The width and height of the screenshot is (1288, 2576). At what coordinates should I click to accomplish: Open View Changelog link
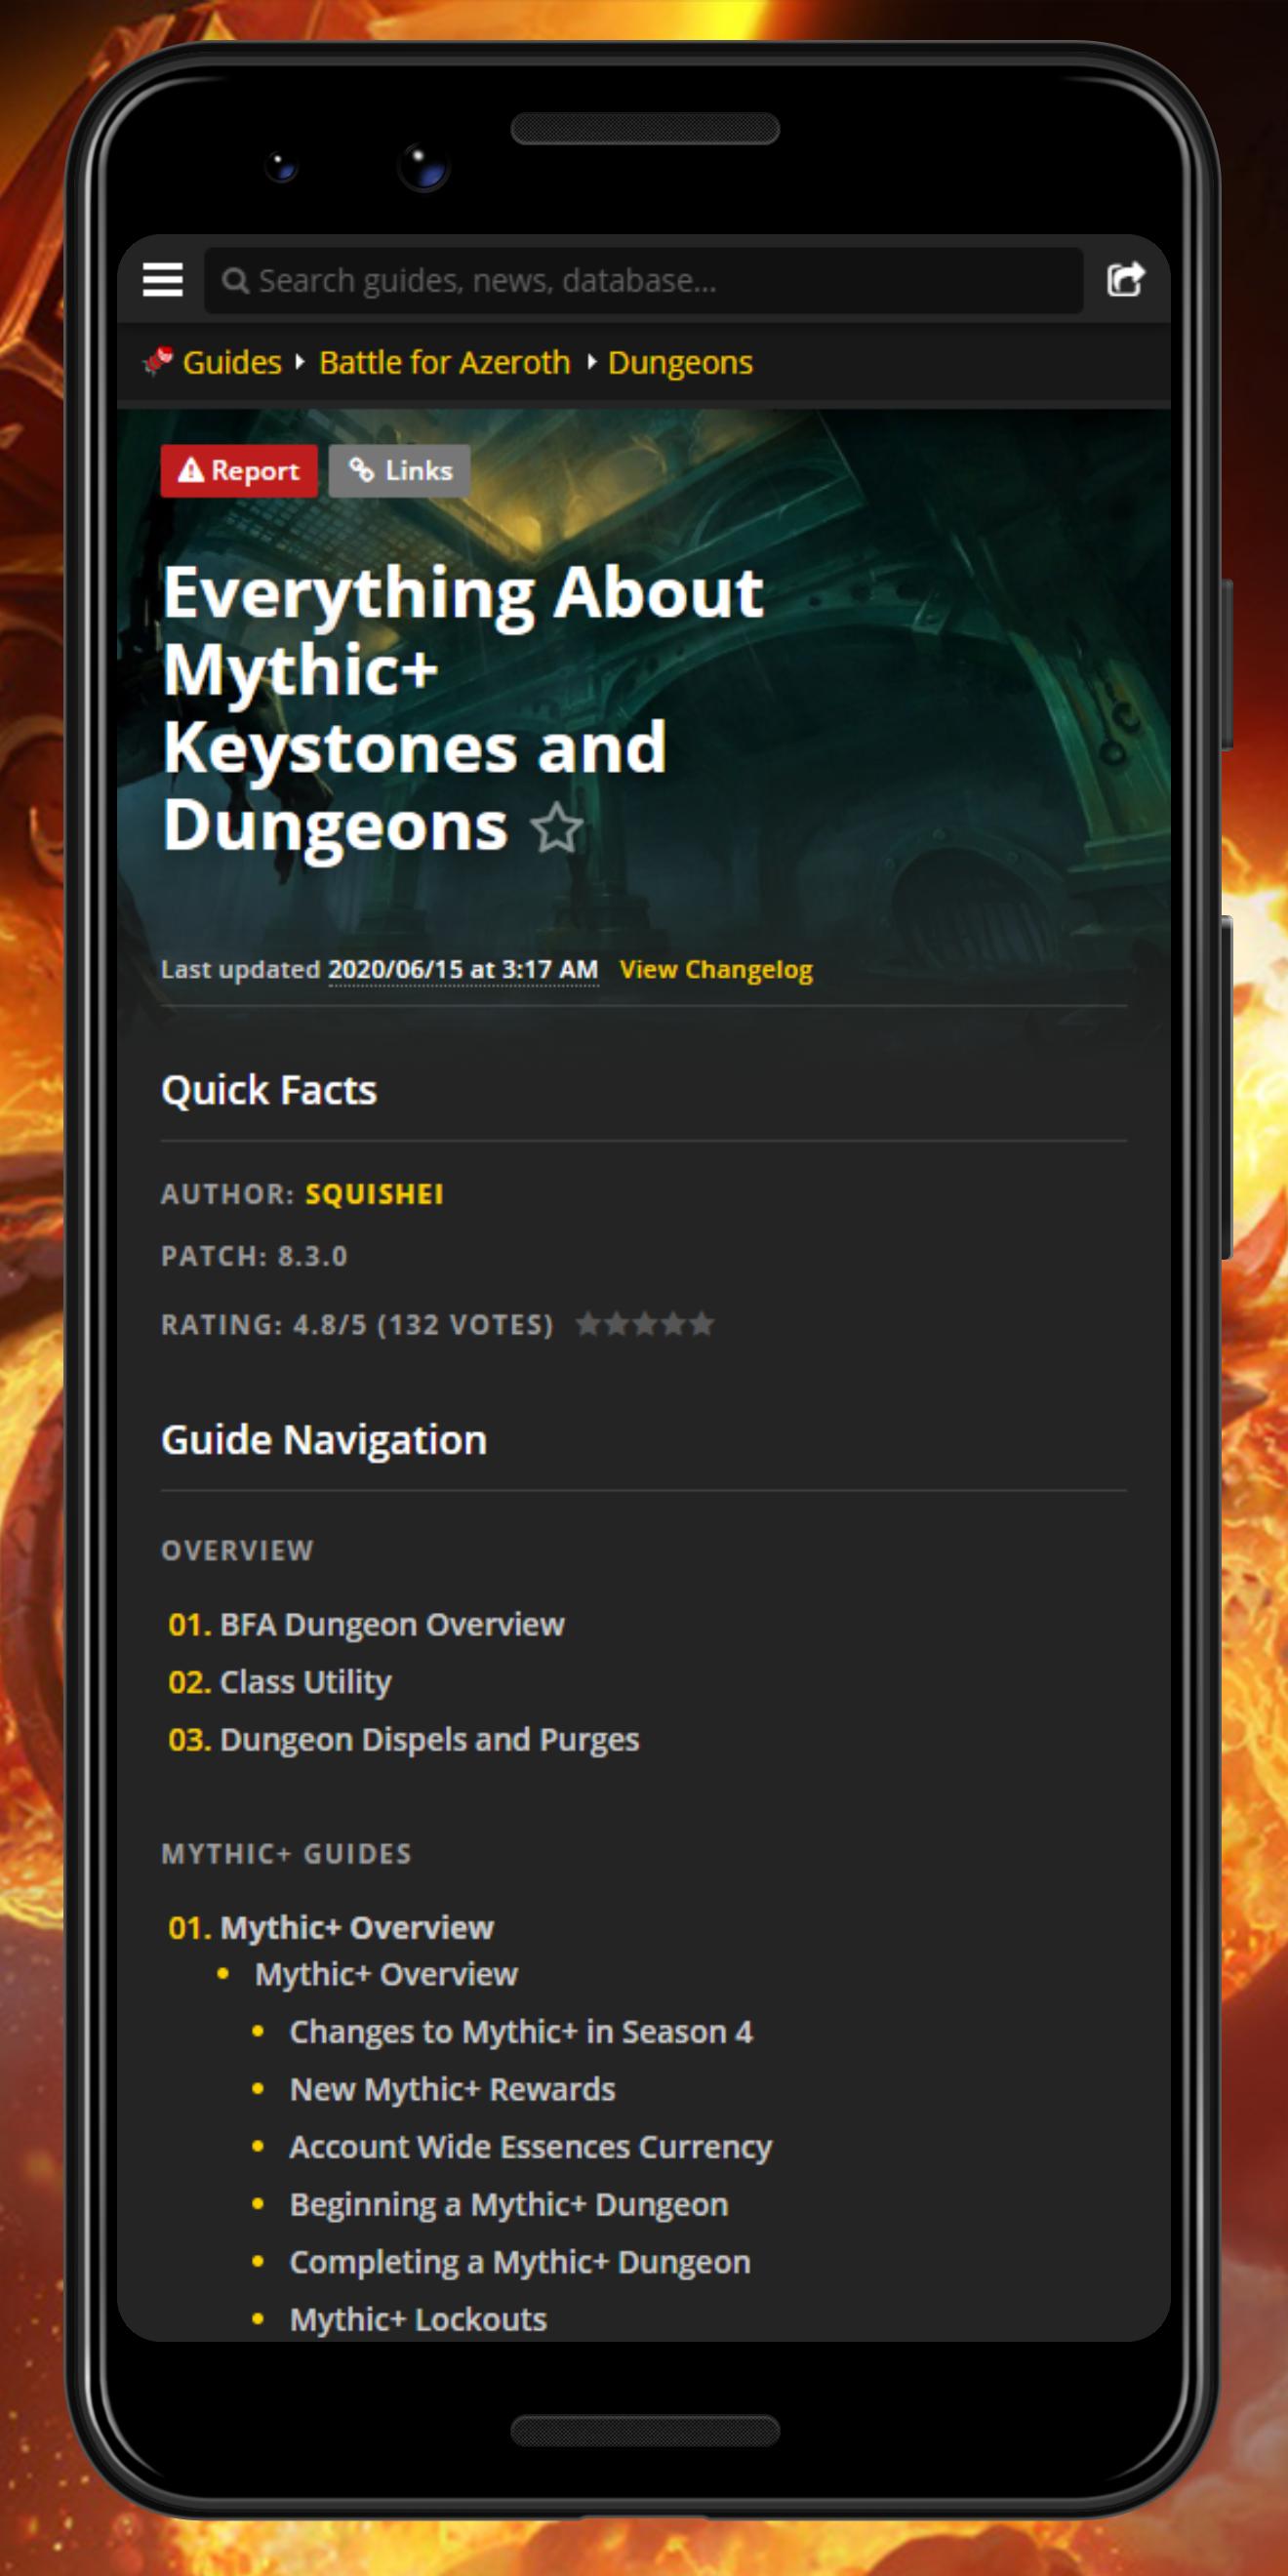point(716,969)
